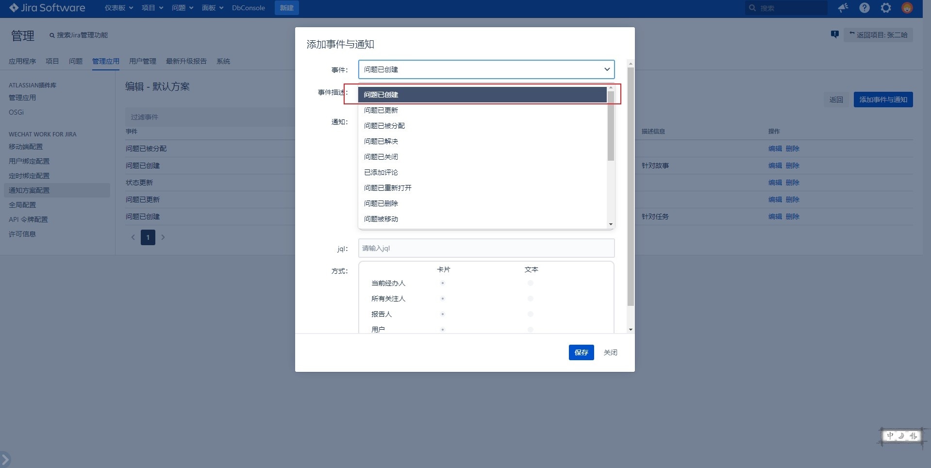Click the 保存 button in dialog
This screenshot has height=468, width=931.
(581, 352)
